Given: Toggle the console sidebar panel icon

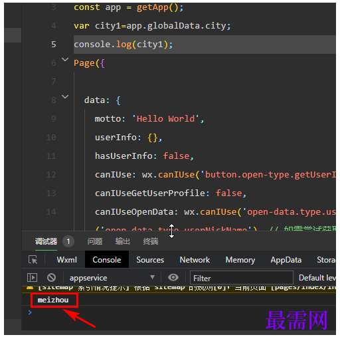Looking at the screenshot, I should (32, 278).
